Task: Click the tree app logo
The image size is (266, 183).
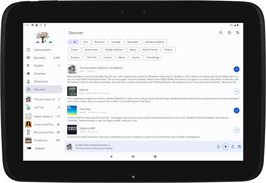Action: (x=44, y=37)
